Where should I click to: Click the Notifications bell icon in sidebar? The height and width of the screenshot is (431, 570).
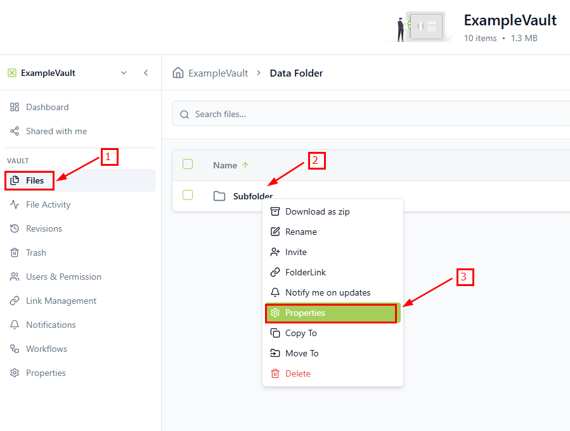point(15,325)
